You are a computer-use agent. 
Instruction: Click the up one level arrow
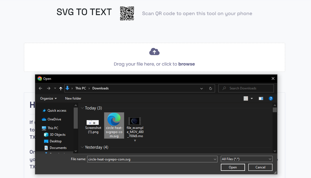pos(61,88)
